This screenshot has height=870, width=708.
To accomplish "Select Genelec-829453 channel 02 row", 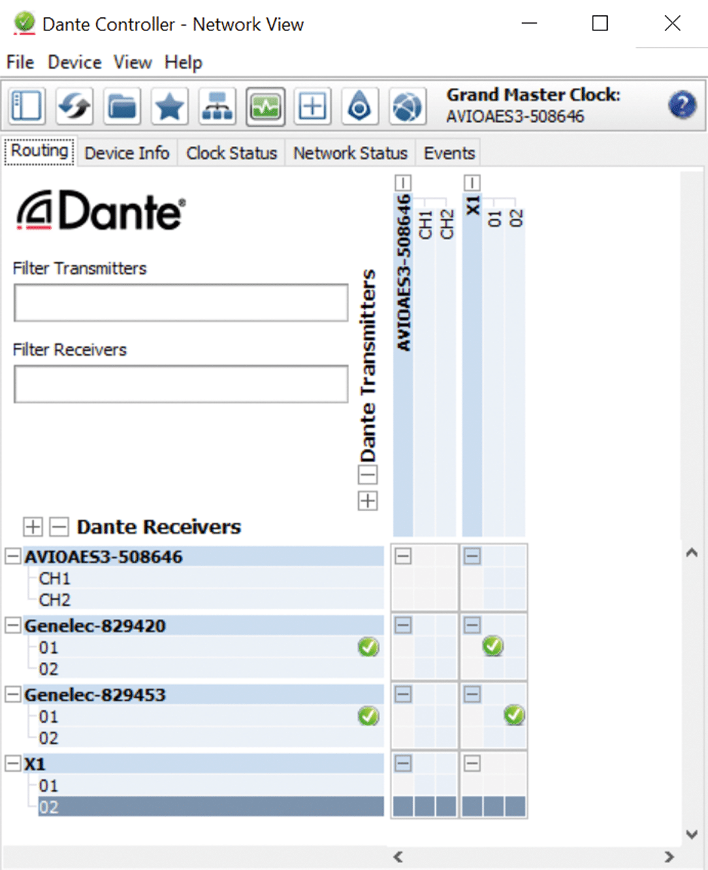I will [211, 738].
